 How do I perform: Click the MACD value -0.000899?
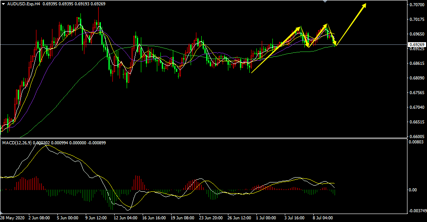tap(97, 143)
